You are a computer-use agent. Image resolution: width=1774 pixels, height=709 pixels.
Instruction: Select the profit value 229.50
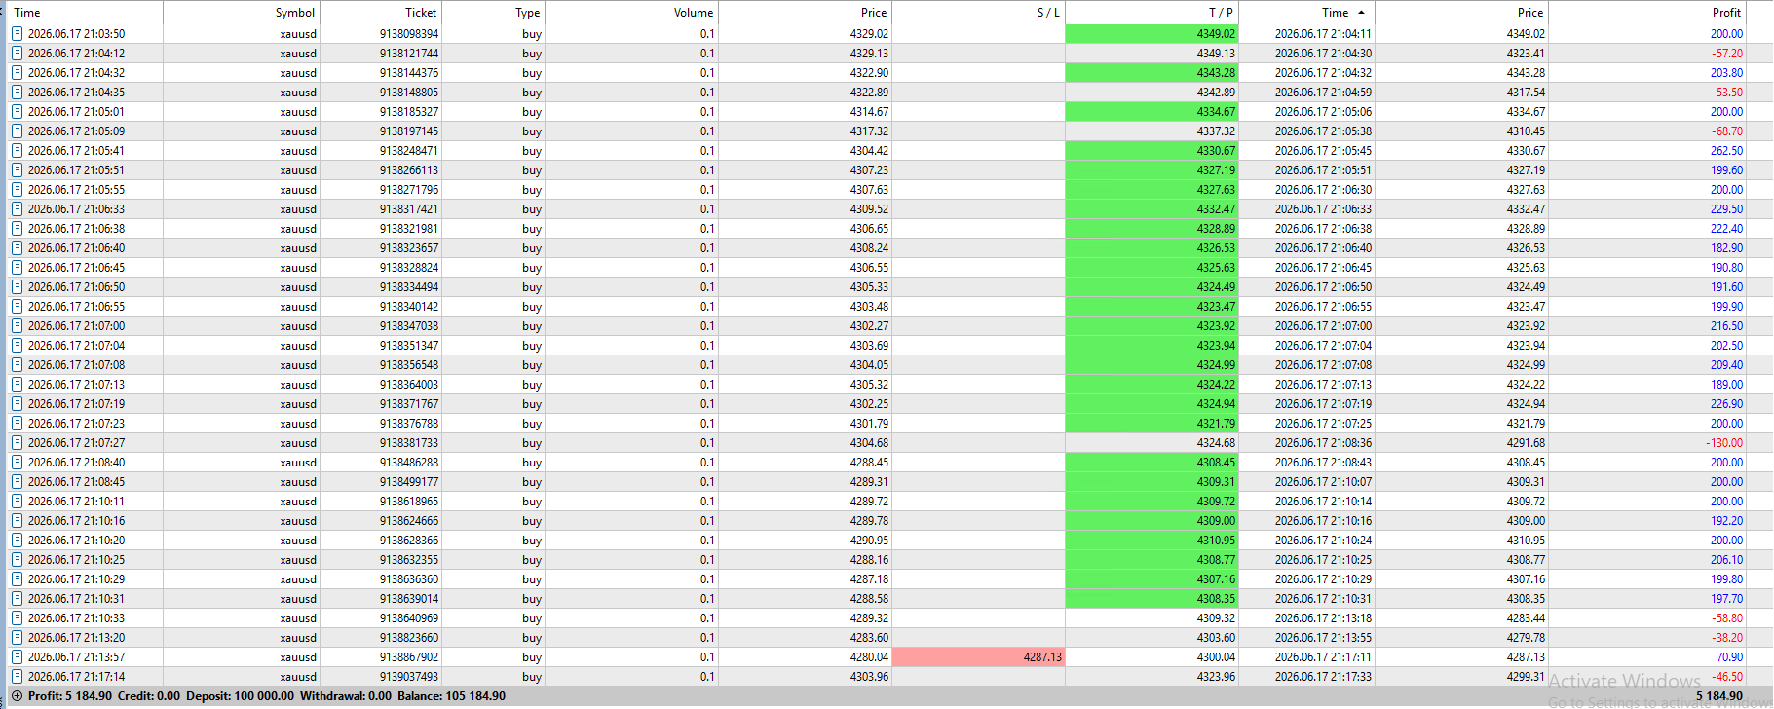coord(1726,209)
